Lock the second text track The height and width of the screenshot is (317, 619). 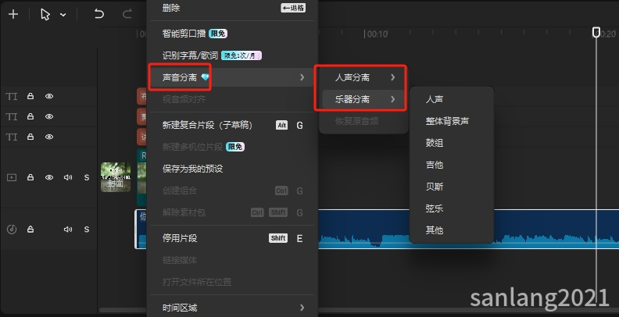pyautogui.click(x=30, y=116)
